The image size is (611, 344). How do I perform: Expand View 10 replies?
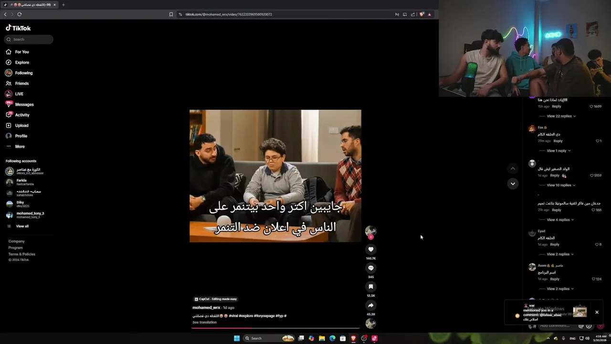pyautogui.click(x=561, y=185)
